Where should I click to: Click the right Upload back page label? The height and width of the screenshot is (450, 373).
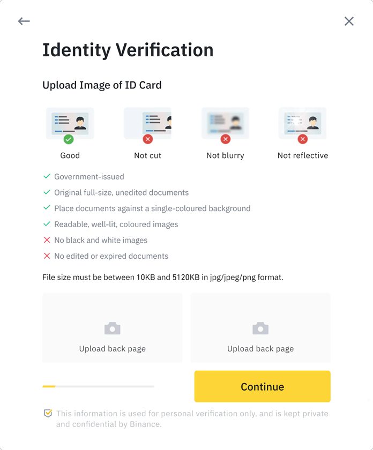tap(260, 349)
